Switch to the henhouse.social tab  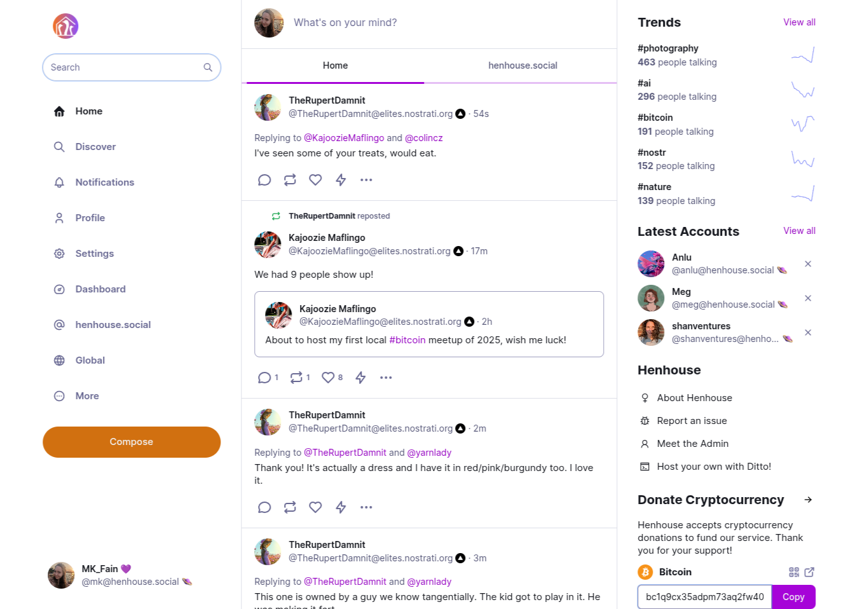522,65
